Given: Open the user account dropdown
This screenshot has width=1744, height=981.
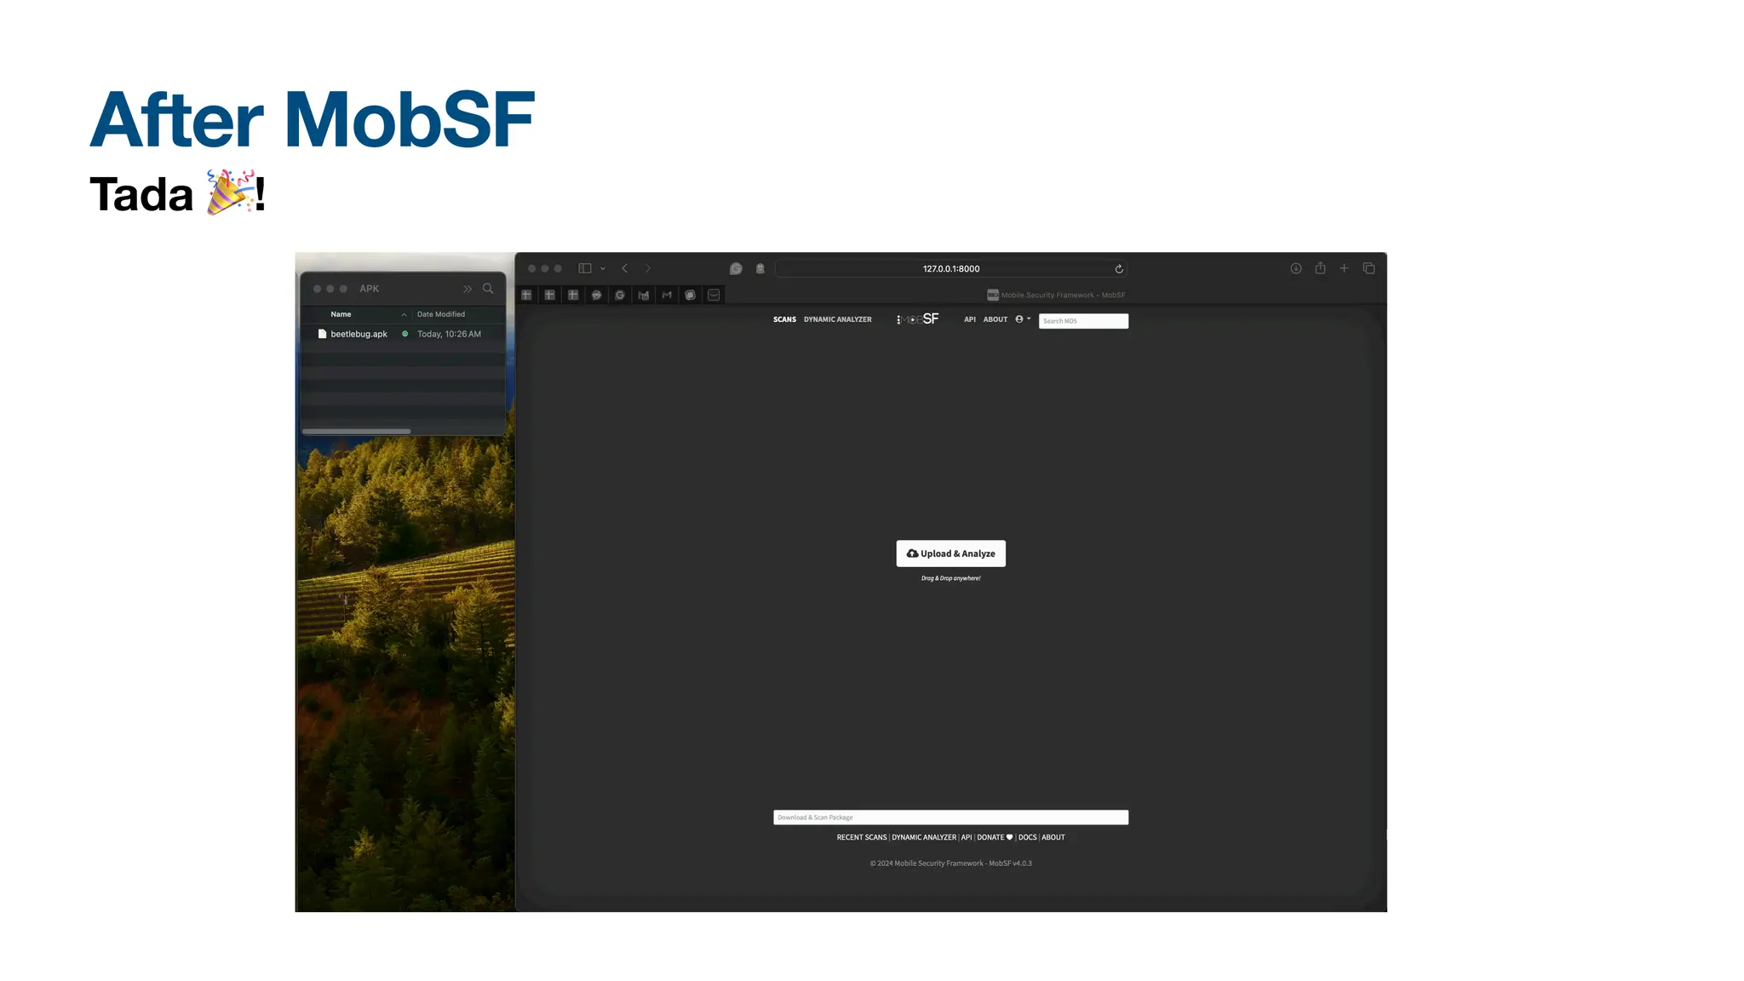Looking at the screenshot, I should (x=1022, y=319).
